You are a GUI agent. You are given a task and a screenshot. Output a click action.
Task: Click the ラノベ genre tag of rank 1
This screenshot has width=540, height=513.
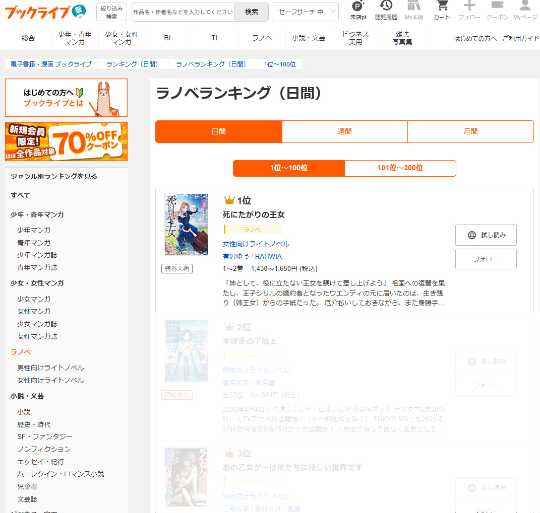[253, 230]
